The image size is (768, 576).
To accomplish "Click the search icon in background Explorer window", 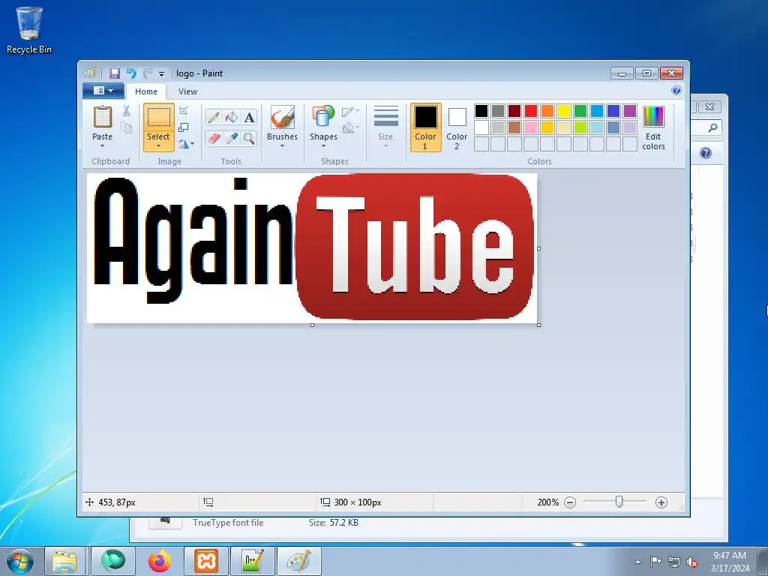I will pos(712,127).
